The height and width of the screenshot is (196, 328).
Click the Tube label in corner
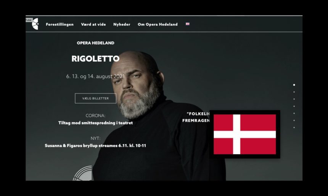29,20
